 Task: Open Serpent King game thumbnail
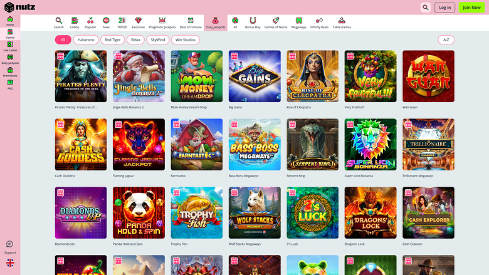click(312, 145)
